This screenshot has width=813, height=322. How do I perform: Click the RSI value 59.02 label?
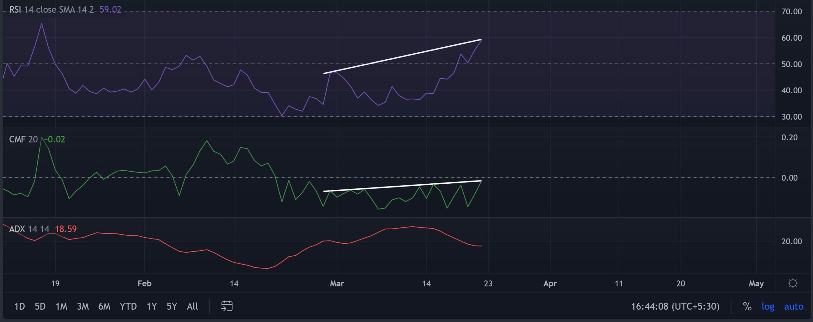pyautogui.click(x=110, y=10)
